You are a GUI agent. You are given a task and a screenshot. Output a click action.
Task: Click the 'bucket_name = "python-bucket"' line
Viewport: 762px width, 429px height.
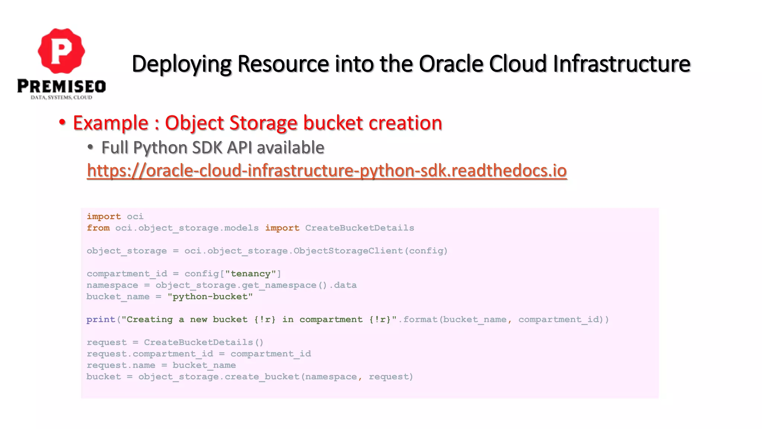pos(170,297)
